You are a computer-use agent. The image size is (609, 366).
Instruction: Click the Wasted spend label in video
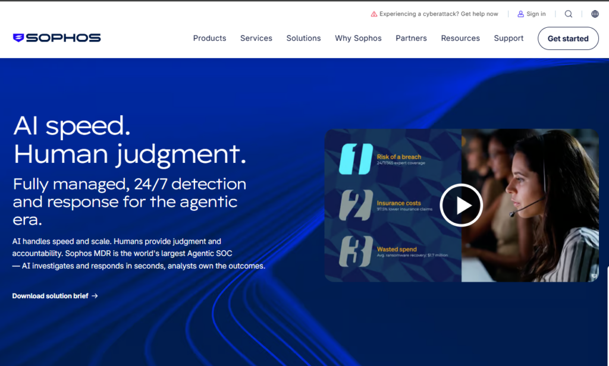tap(397, 249)
